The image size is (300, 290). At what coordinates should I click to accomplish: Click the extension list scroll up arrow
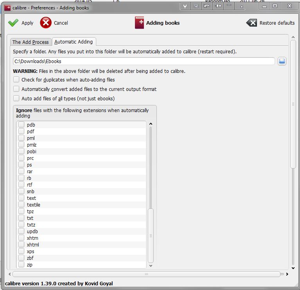[151, 124]
